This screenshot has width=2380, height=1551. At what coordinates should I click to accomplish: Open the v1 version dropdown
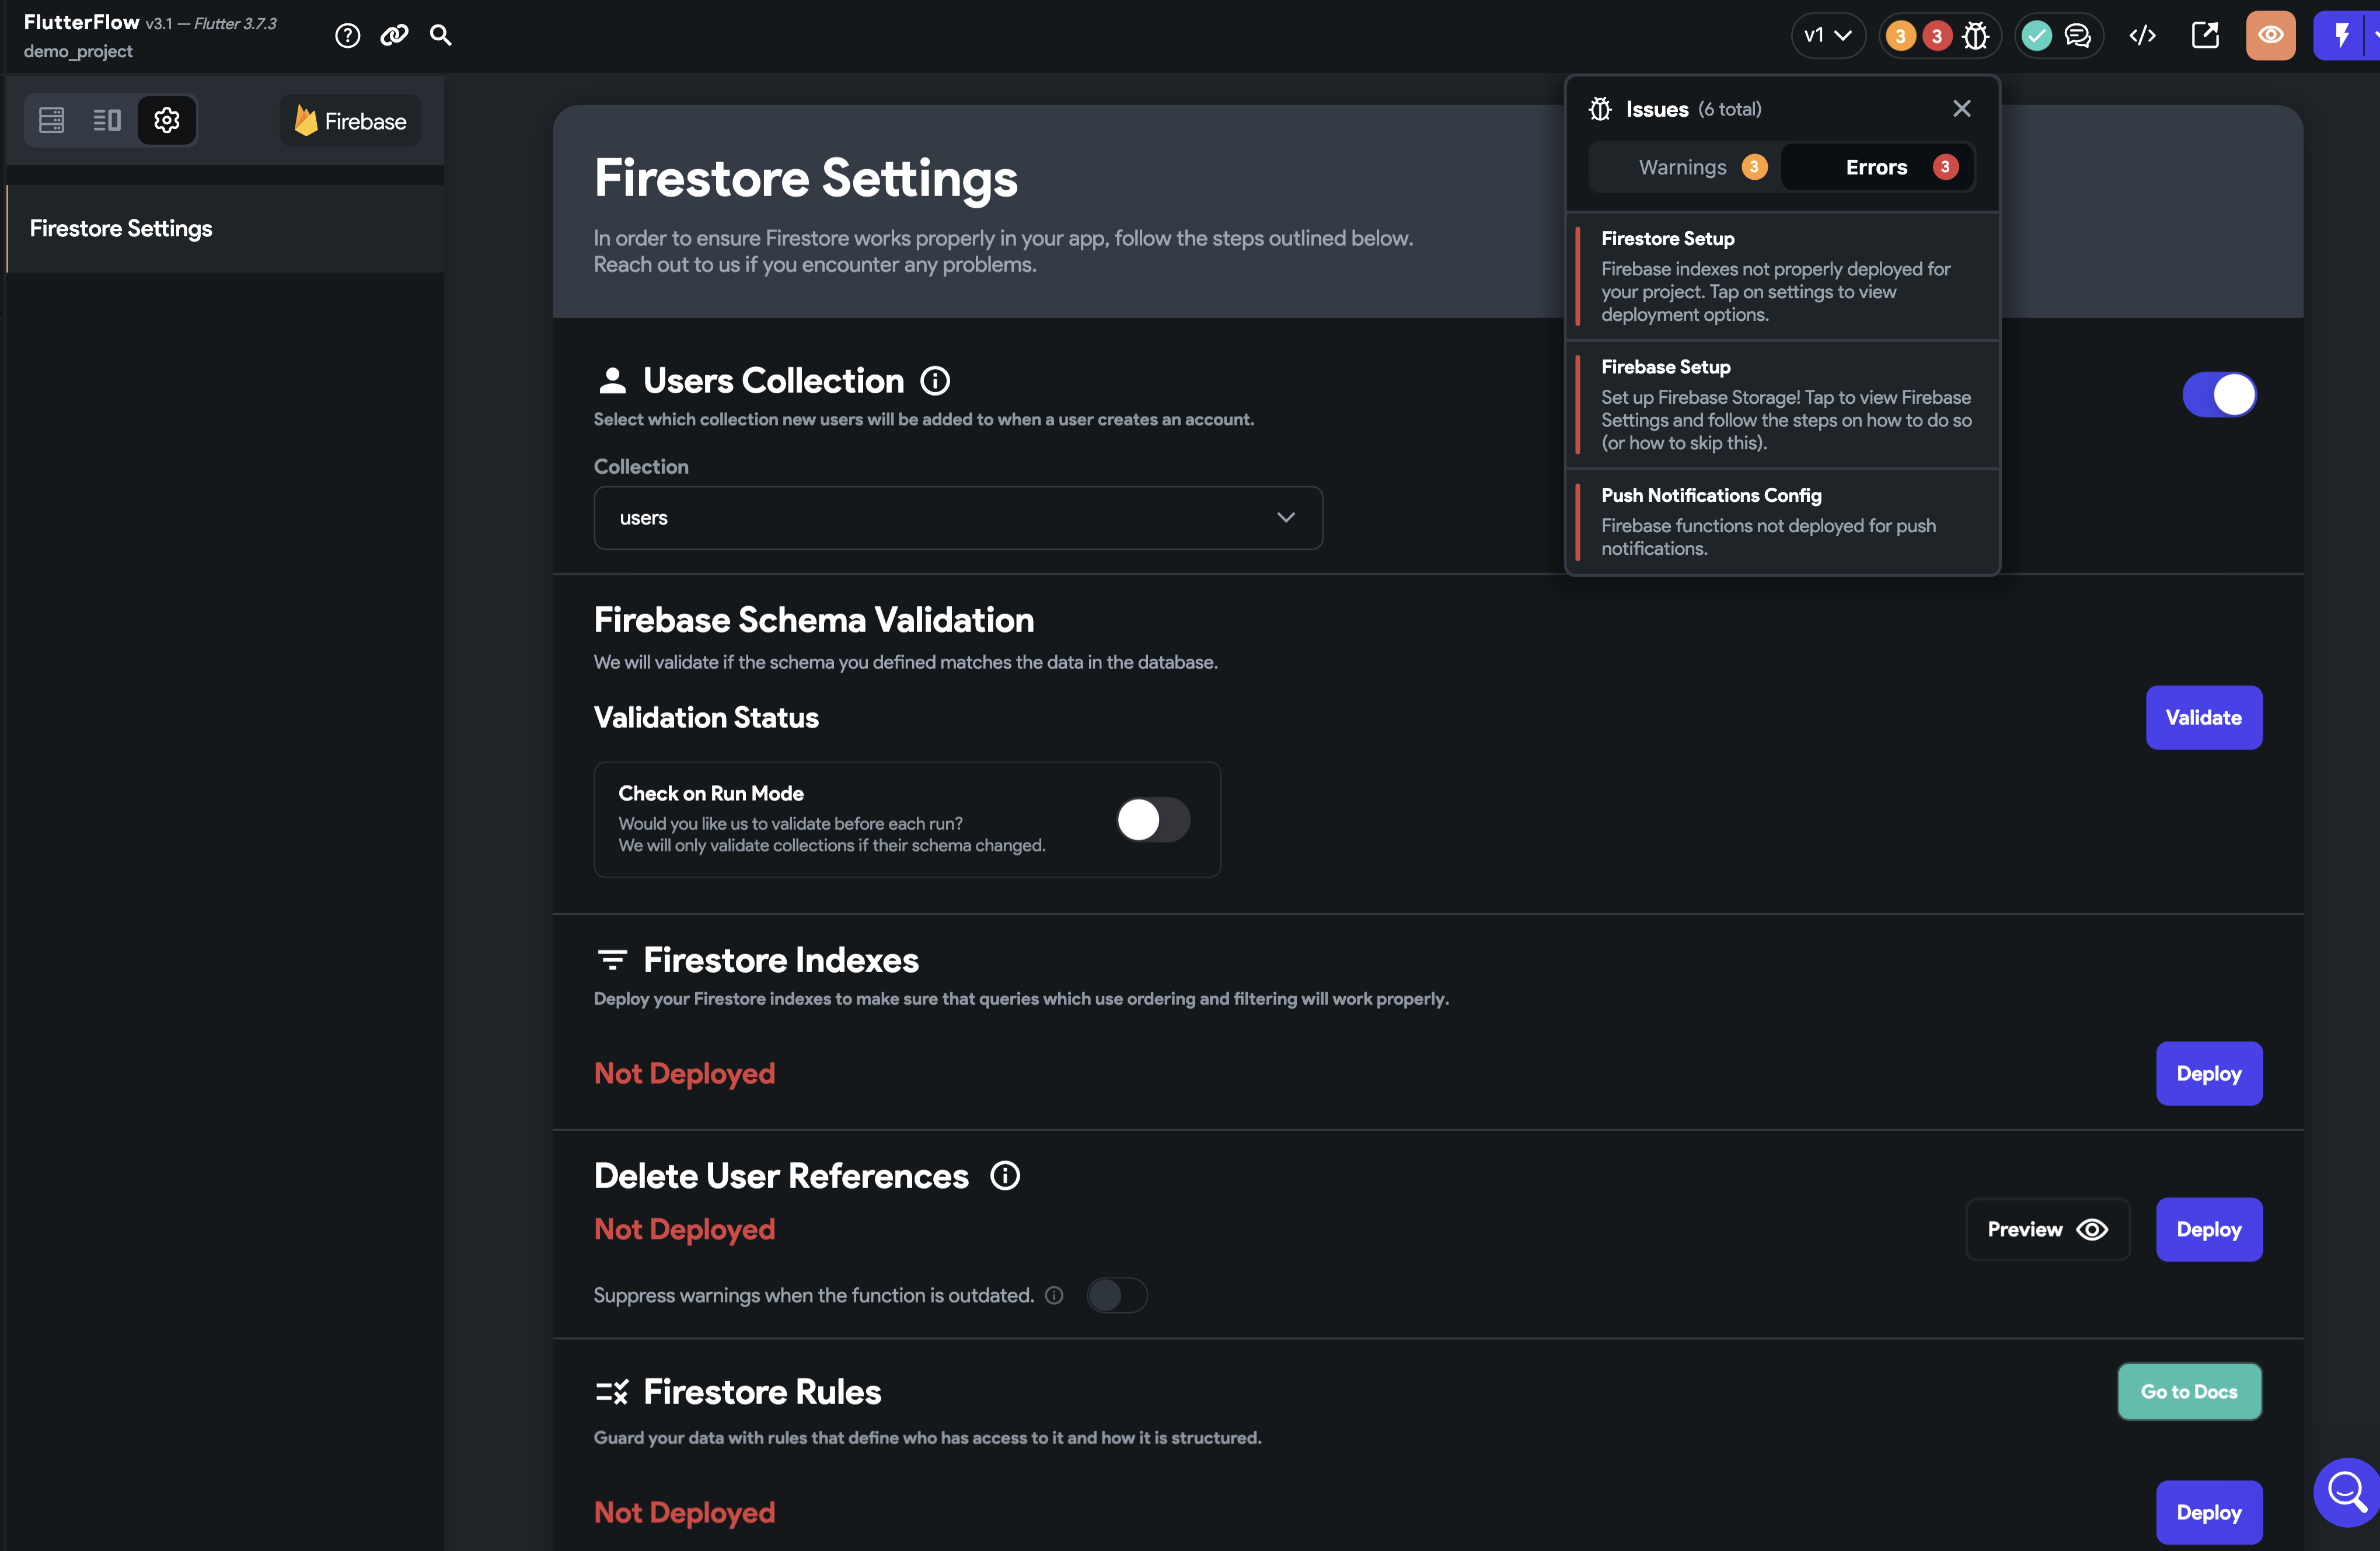pyautogui.click(x=1828, y=35)
